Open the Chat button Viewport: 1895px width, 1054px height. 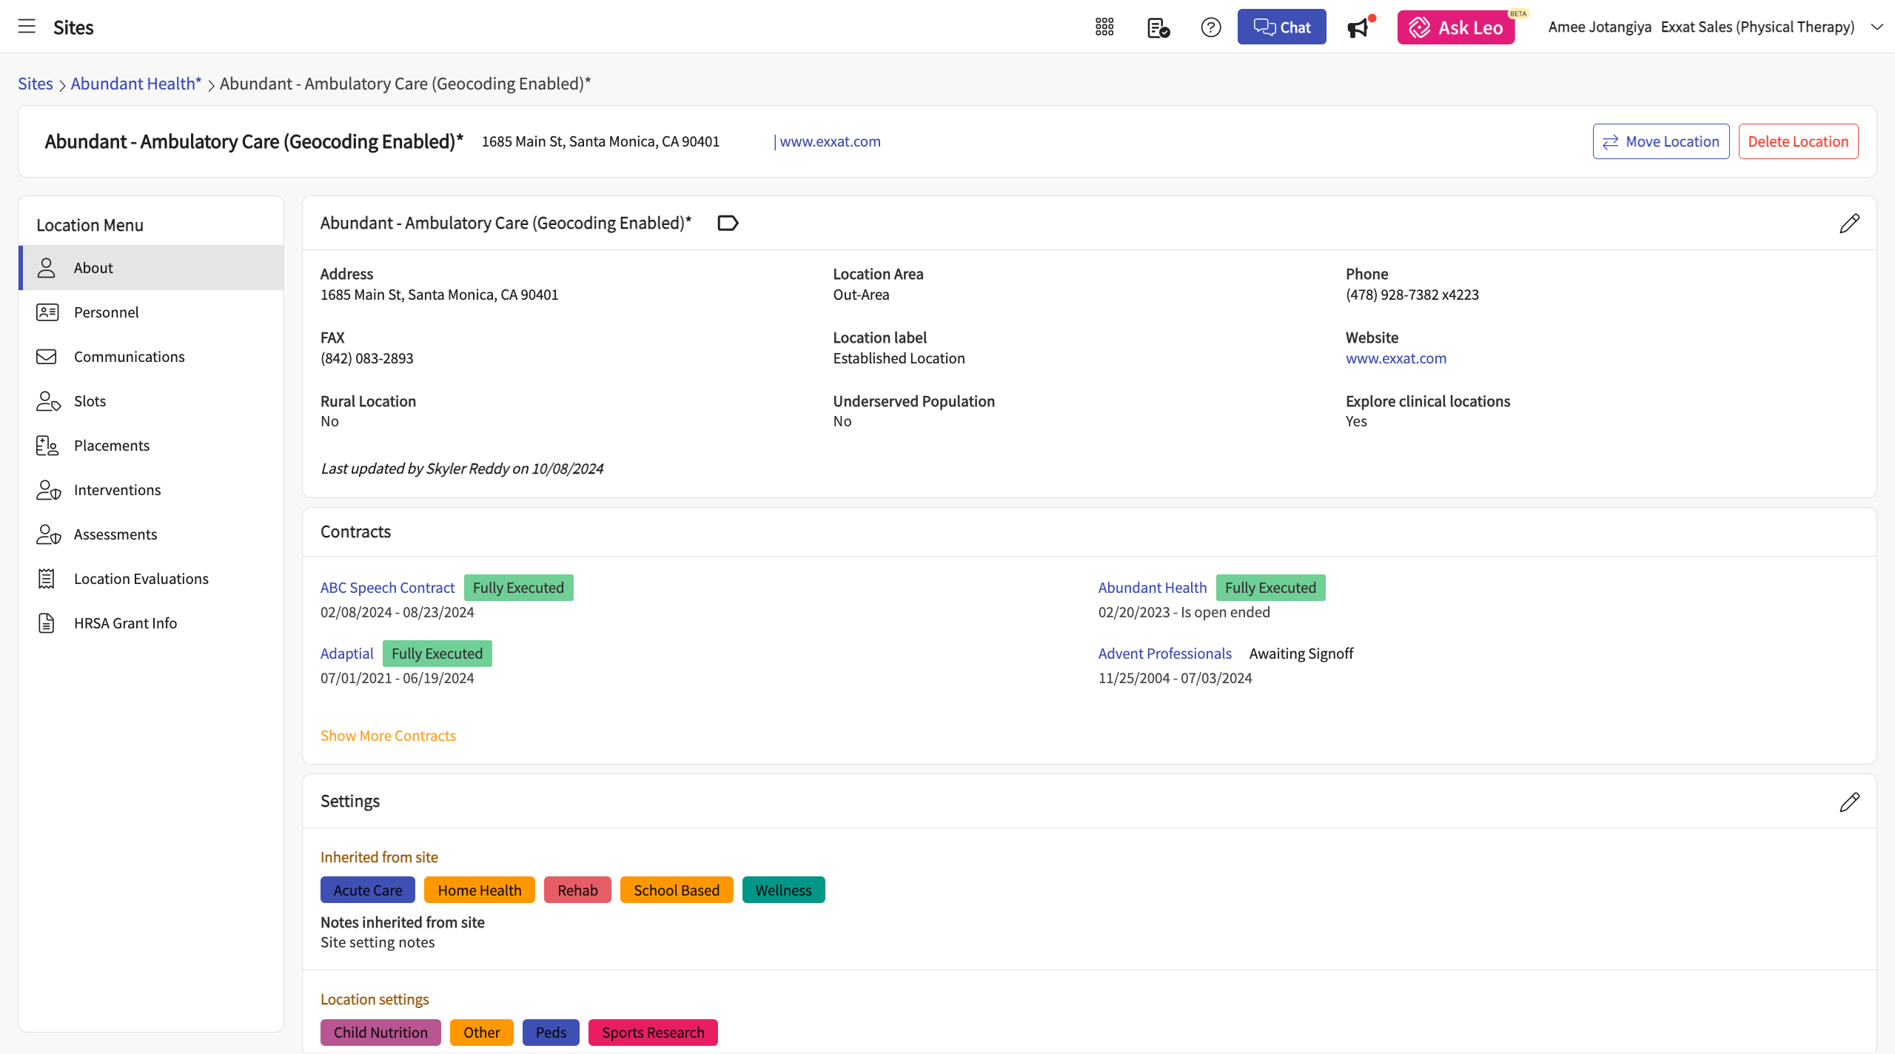click(1281, 27)
